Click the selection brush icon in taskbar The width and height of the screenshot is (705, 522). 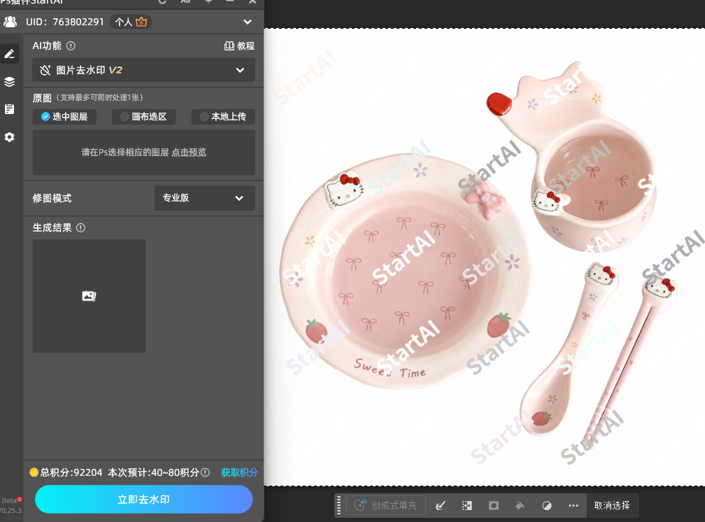[x=441, y=505]
